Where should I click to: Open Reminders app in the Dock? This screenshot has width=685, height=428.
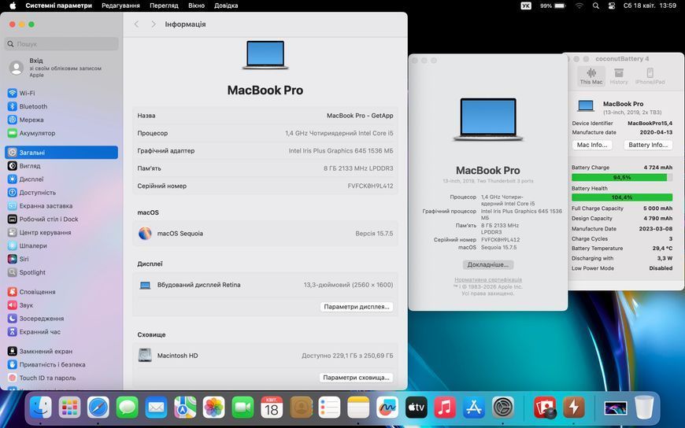point(329,408)
